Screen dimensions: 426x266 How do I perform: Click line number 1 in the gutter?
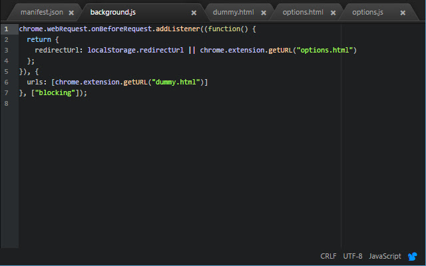click(x=6, y=29)
